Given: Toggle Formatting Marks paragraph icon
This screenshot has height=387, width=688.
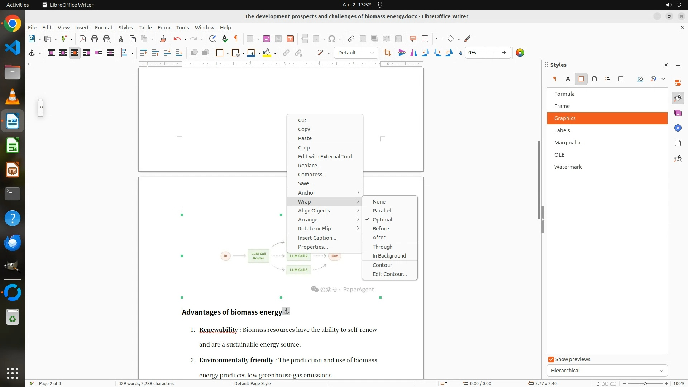Looking at the screenshot, I should 236,39.
